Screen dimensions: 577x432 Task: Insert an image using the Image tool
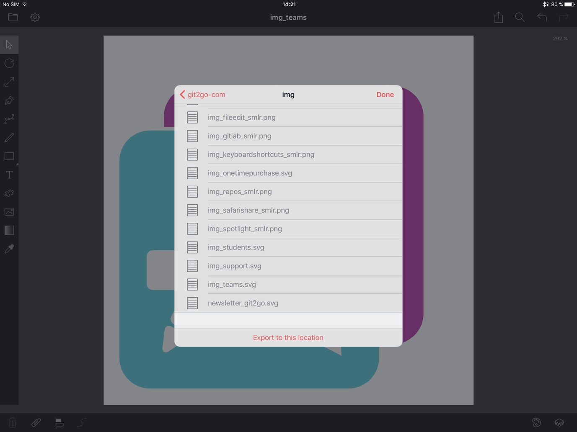pyautogui.click(x=9, y=212)
